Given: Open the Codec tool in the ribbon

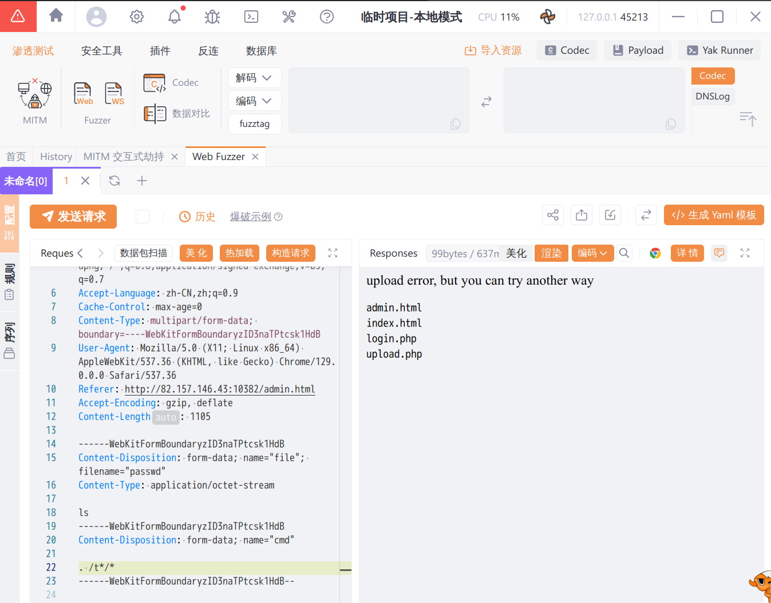Looking at the screenshot, I should click(171, 83).
